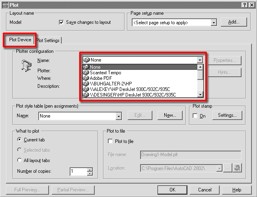This screenshot has height=197, width=257.
Task: Click the Hints... button
Action: (224, 72)
